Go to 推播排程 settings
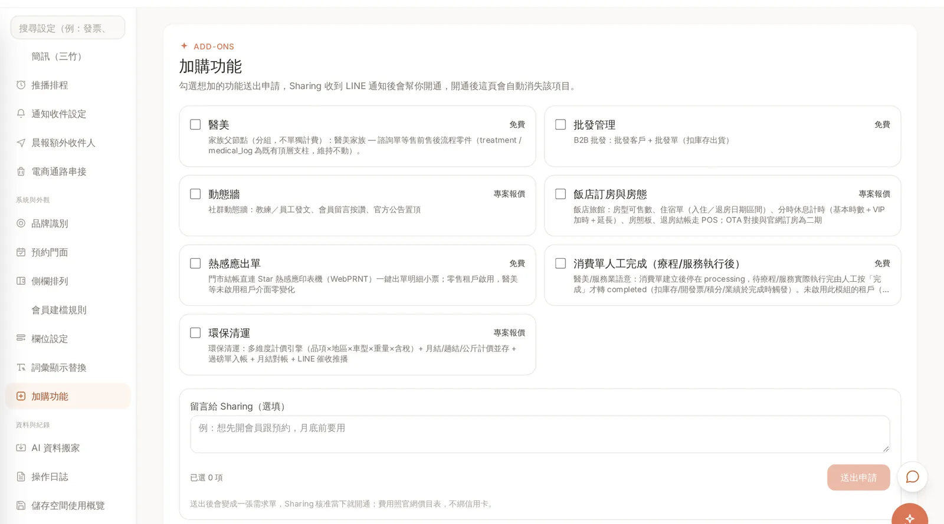944x524 pixels. [68, 85]
